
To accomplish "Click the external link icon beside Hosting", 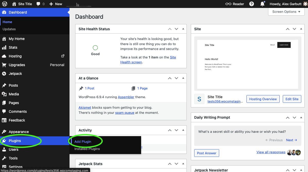I will coord(63,56).
